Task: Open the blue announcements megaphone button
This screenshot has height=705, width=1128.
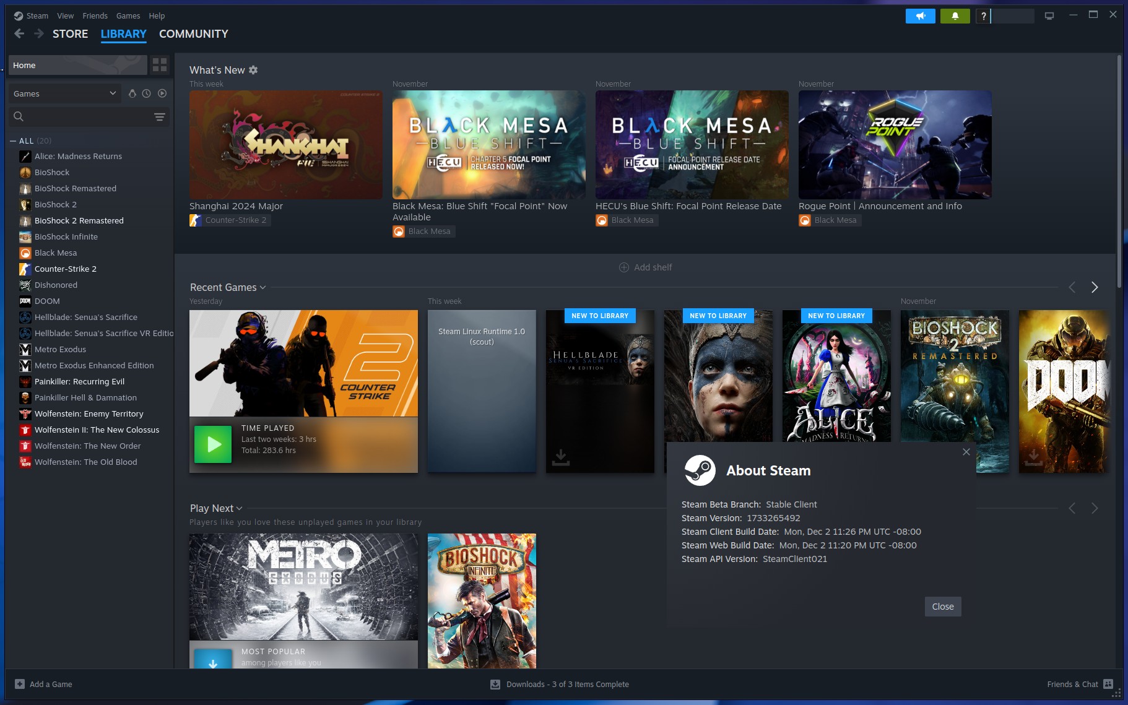Action: (920, 16)
